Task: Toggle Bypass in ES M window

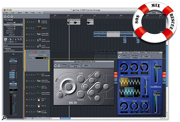Action: click(x=65, y=64)
